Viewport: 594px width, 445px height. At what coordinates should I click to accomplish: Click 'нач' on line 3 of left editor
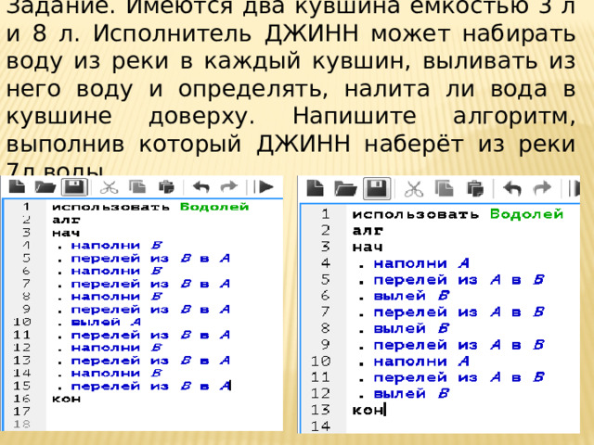pos(66,233)
